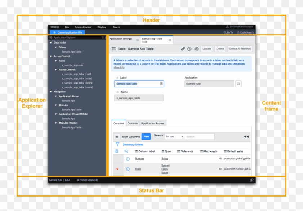Viewport: 303px width, 211px height.
Task: Open column personalization gear icon in list
Action: click(117, 151)
